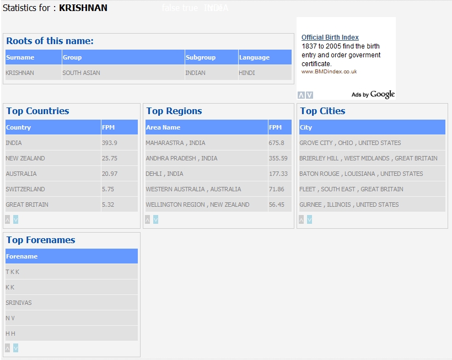This screenshot has height=360, width=452.
Task: Open the Official Birth Index ad link
Action: pyautogui.click(x=330, y=37)
